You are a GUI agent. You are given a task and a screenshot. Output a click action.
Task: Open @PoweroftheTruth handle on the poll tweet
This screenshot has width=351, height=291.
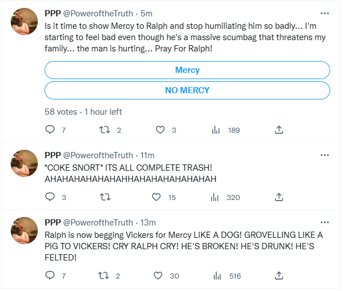[98, 13]
